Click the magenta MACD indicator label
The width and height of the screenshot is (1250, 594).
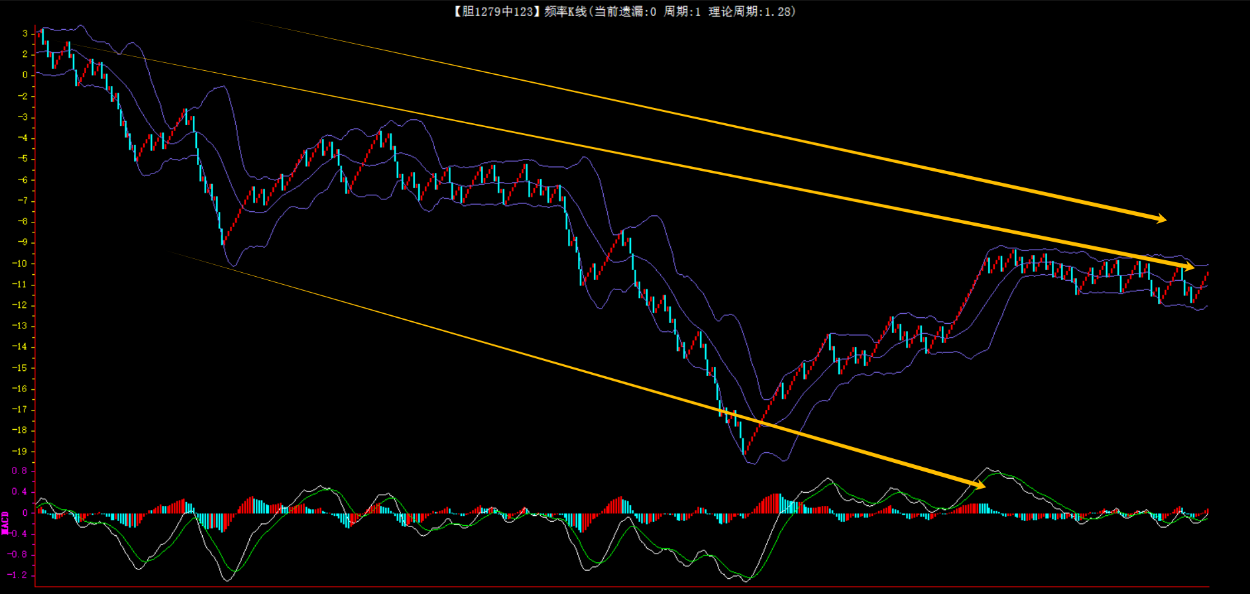point(5,522)
